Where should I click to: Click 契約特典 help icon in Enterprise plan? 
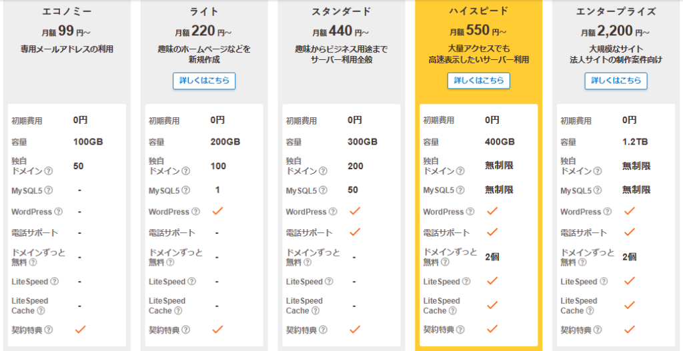point(597,330)
